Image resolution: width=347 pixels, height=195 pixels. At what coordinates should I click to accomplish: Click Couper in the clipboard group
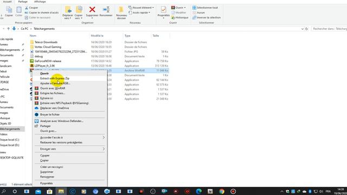tap(31, 8)
